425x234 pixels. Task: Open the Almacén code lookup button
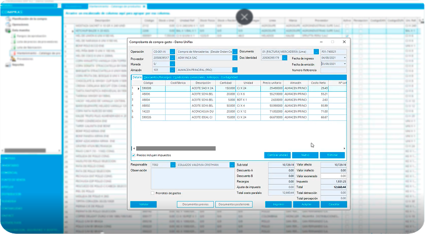[x=172, y=70]
